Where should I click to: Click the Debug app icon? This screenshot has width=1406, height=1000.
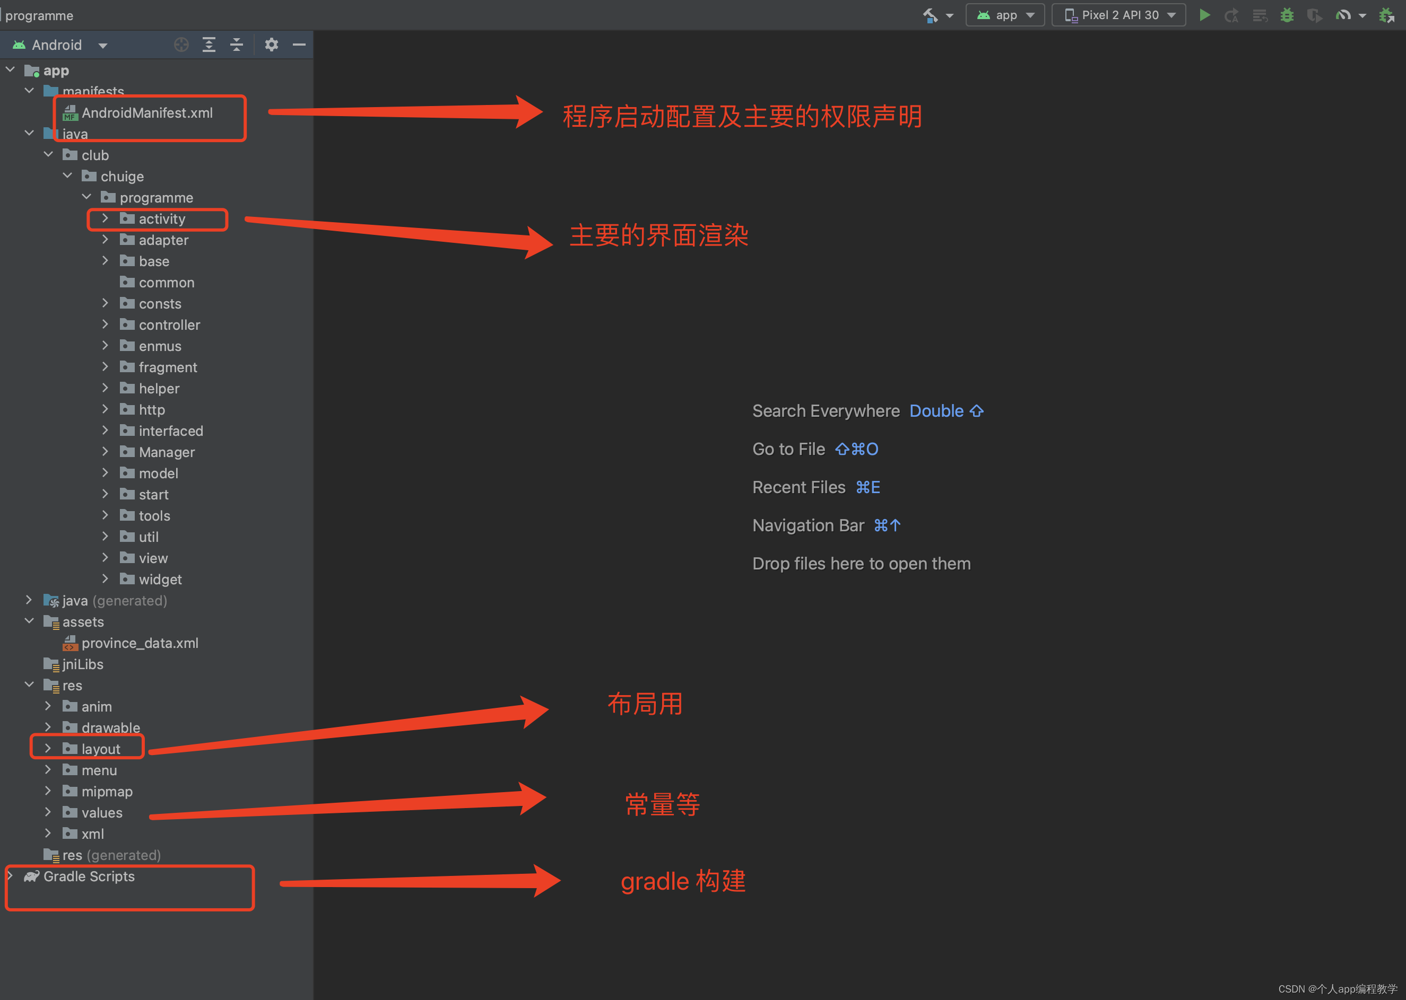[1289, 14]
